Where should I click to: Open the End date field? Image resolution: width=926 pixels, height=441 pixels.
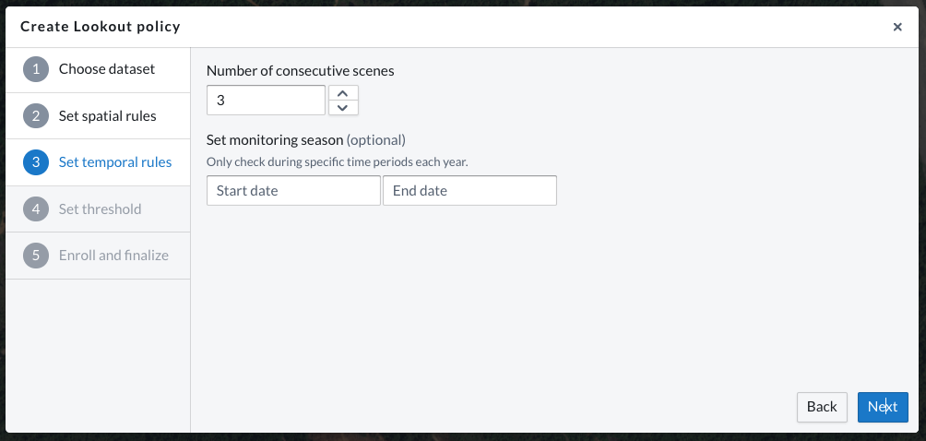coord(469,191)
